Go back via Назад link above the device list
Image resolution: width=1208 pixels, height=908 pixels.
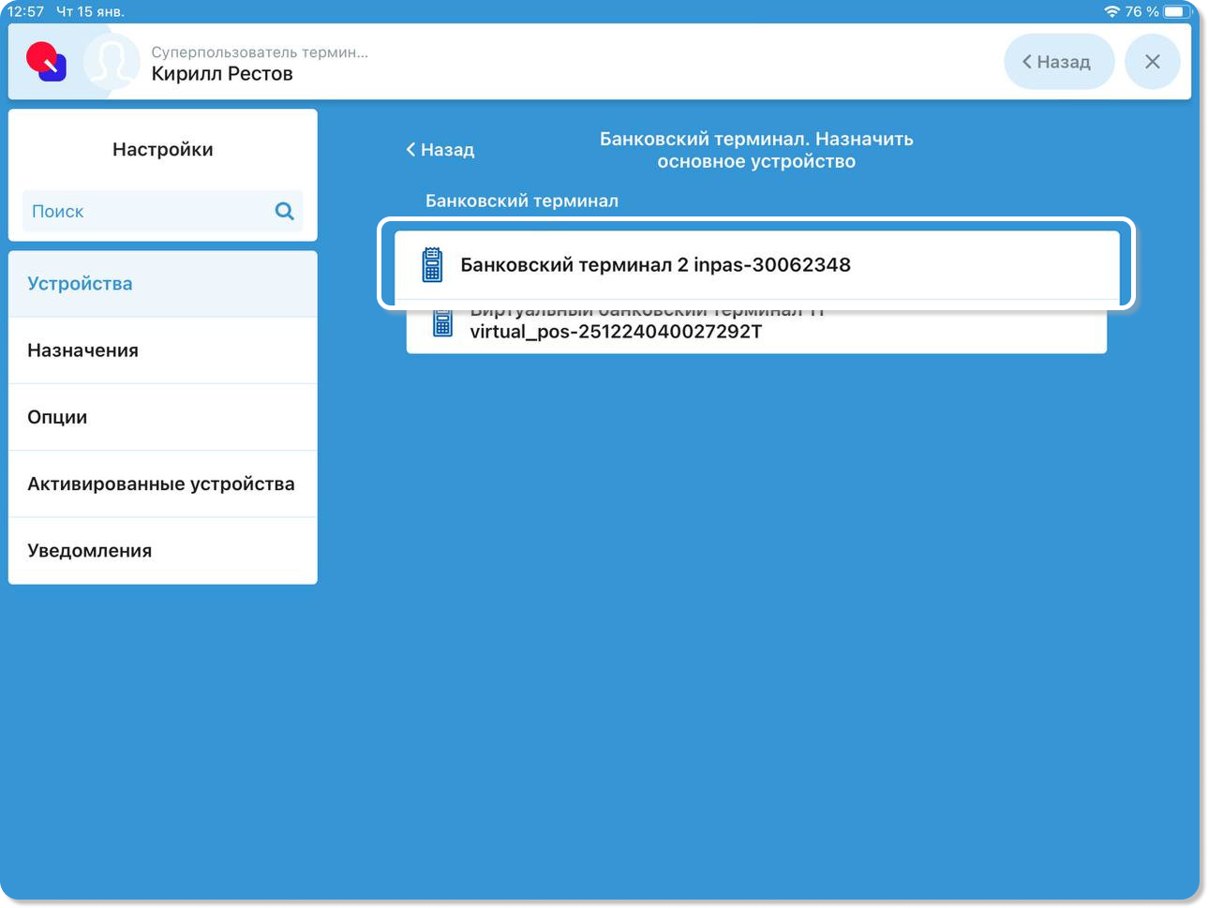pyautogui.click(x=440, y=150)
